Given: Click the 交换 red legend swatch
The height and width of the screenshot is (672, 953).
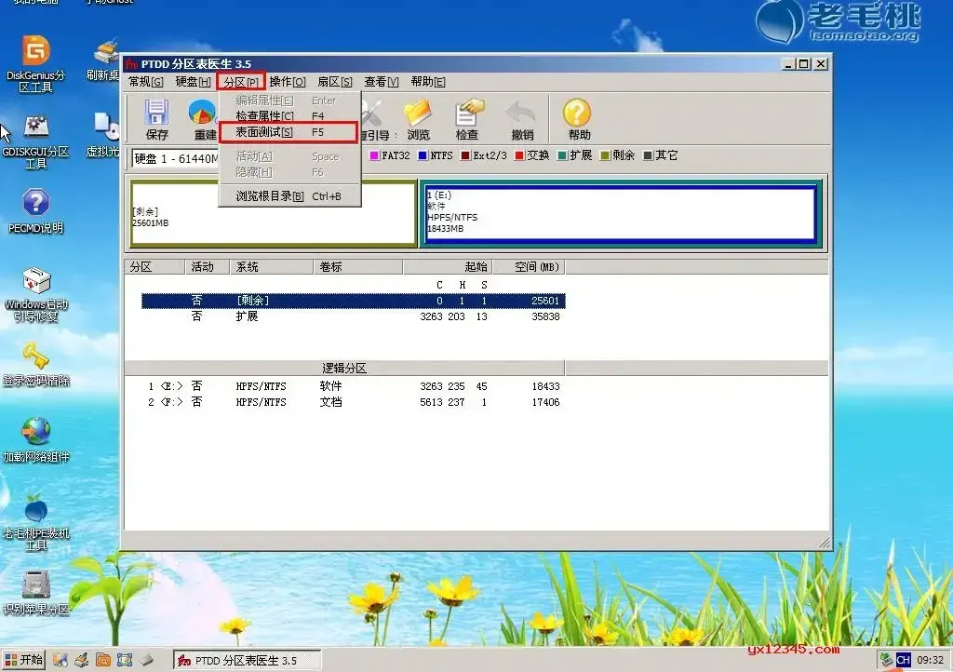Looking at the screenshot, I should [519, 155].
